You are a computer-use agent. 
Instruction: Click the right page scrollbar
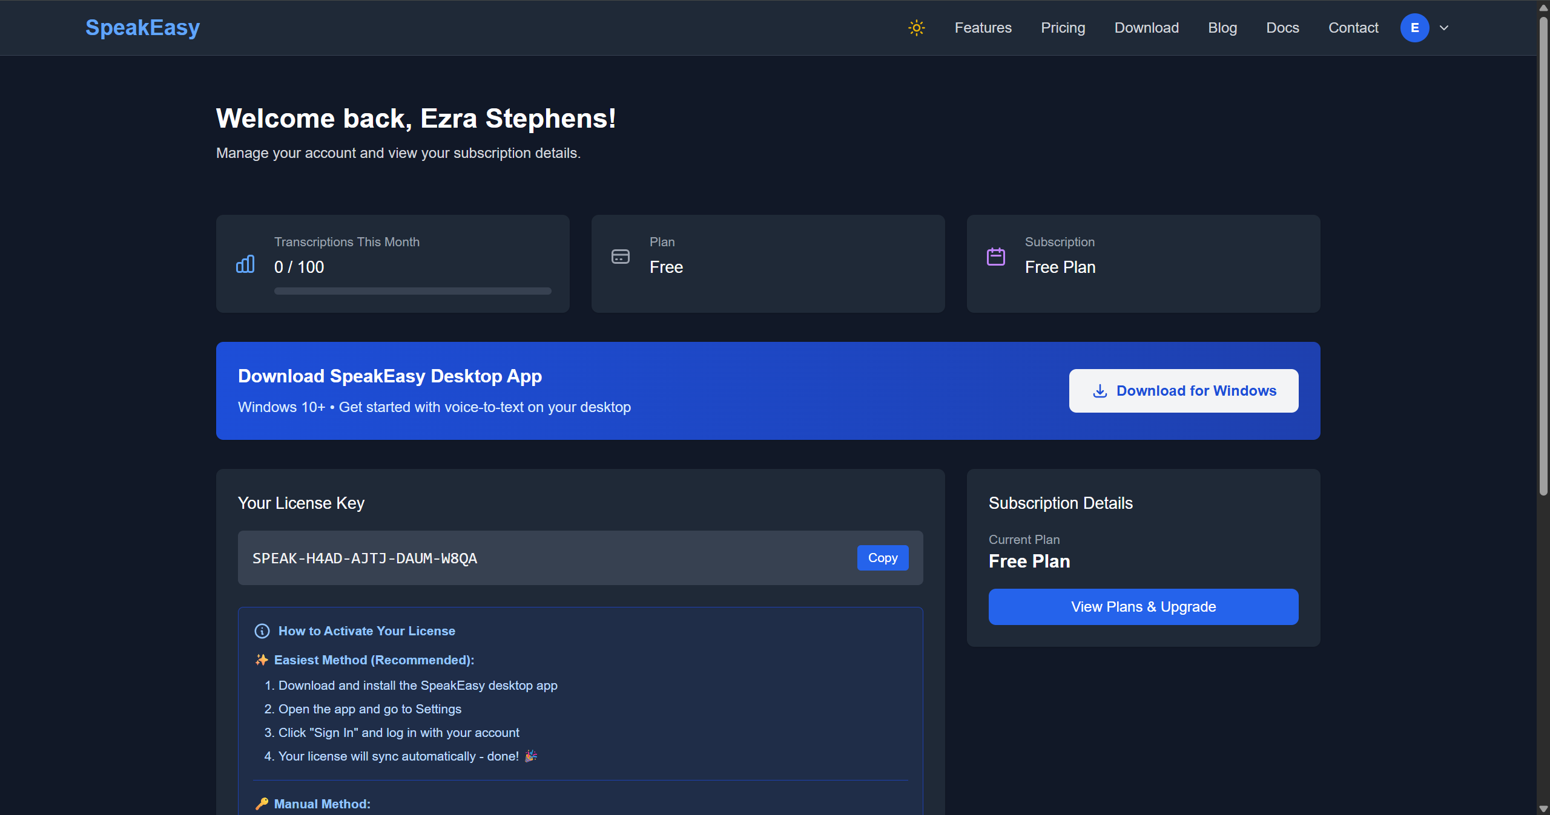1542,254
